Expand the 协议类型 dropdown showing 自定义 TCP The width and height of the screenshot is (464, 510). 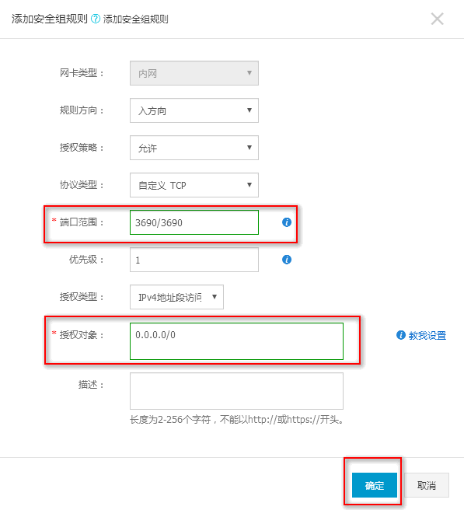tap(194, 185)
